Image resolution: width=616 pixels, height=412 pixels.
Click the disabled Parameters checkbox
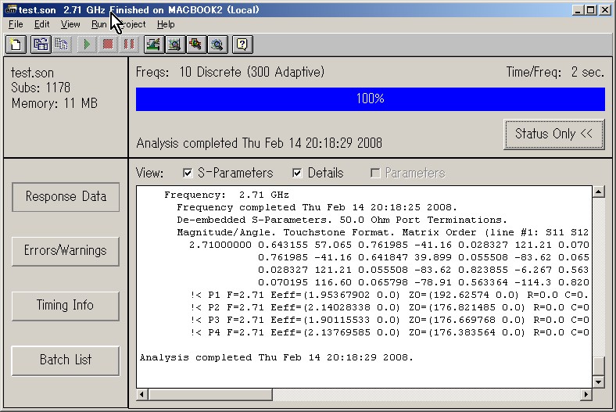tap(375, 173)
